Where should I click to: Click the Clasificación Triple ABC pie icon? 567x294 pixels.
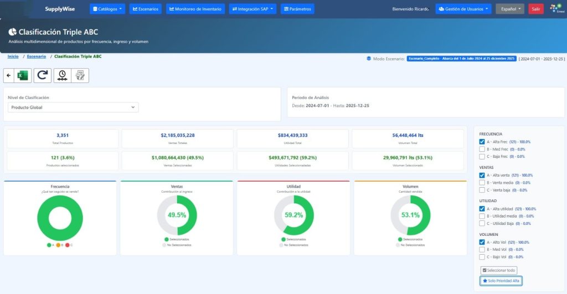tap(12, 32)
